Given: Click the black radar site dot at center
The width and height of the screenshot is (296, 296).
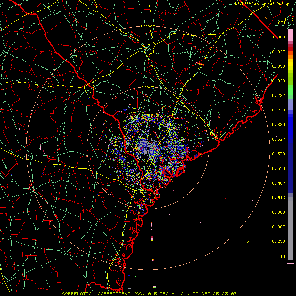Looking at the screenshot, I should pyautogui.click(x=148, y=148).
